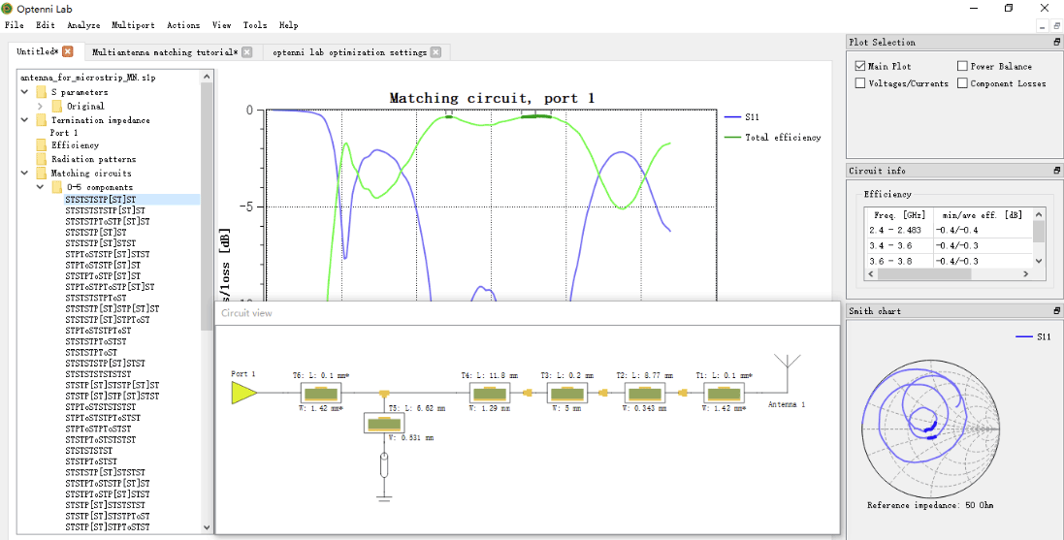Click the Smith chart plot
The width and height of the screenshot is (1064, 540).
[x=929, y=429]
